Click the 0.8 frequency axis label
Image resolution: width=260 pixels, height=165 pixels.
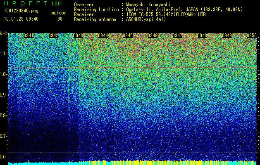point(3,115)
